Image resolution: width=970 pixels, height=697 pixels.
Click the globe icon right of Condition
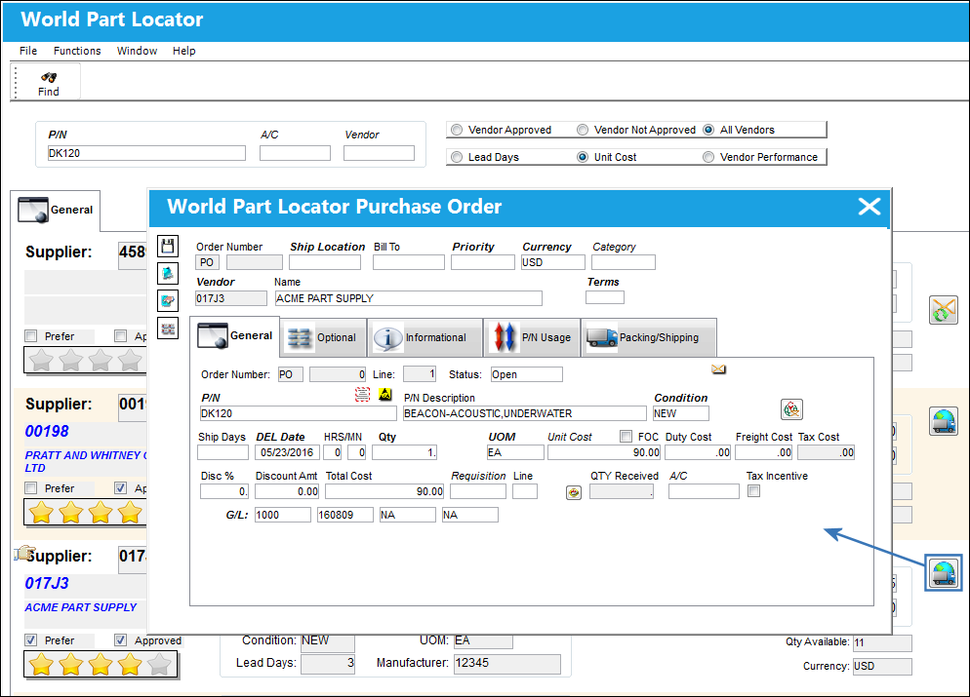click(x=791, y=409)
